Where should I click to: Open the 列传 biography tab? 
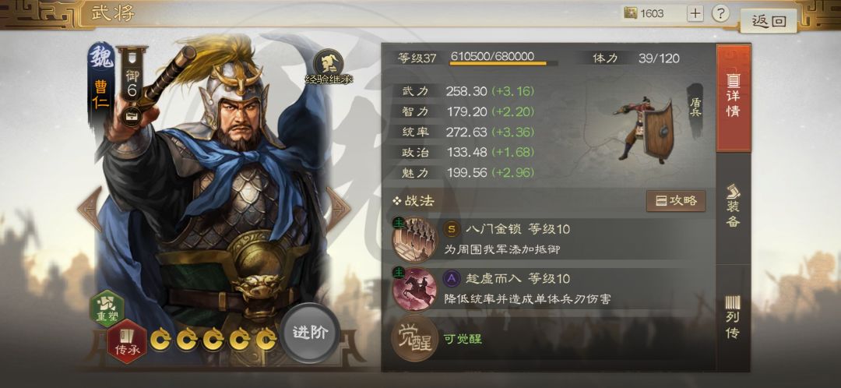734,318
